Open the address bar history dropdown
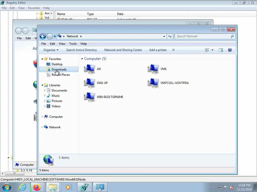 pos(164,36)
